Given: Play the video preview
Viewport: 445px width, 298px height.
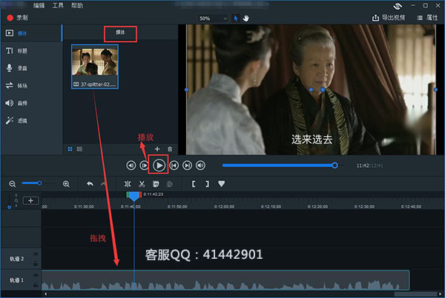Looking at the screenshot, I should pos(159,166).
